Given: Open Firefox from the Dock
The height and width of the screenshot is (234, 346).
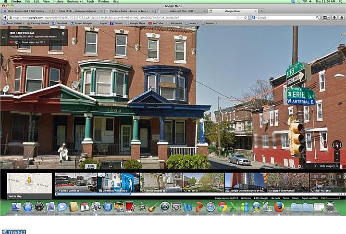Looking at the screenshot, I should [279, 207].
